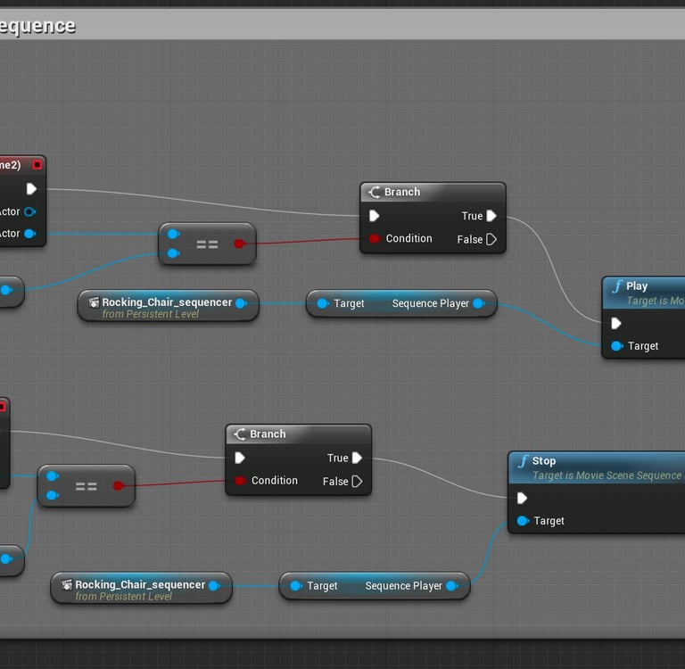Click lower Branch False output pin
Viewport: 685px width, 669px height.
pos(357,482)
